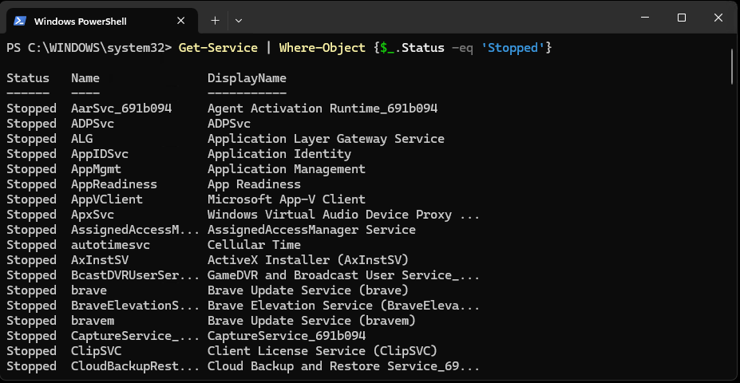This screenshot has width=740, height=383.
Task: Click Brave Elevation Service display name
Action: click(x=343, y=305)
